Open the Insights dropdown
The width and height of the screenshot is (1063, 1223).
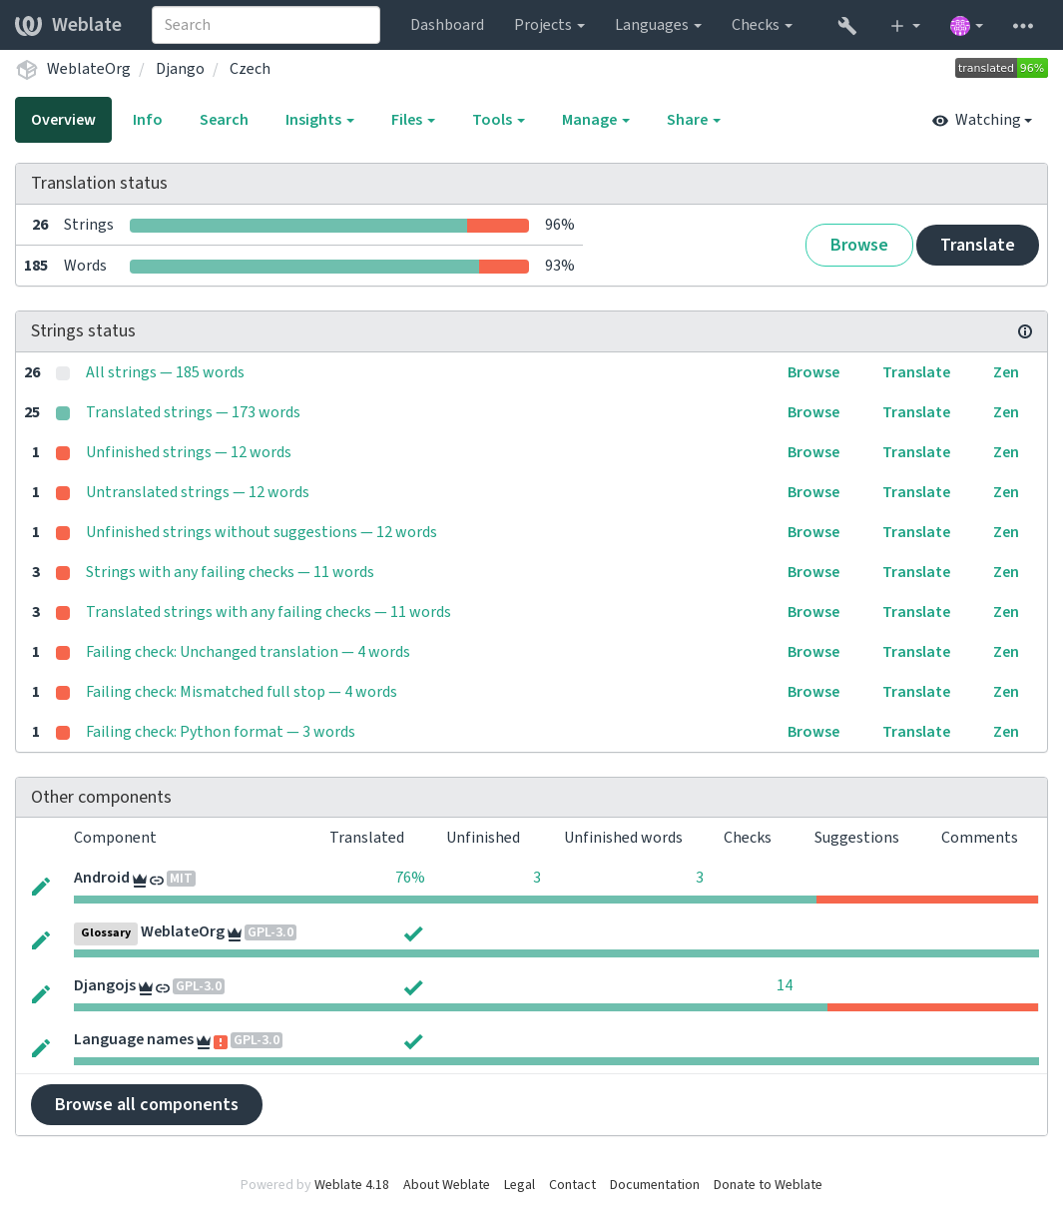(319, 120)
